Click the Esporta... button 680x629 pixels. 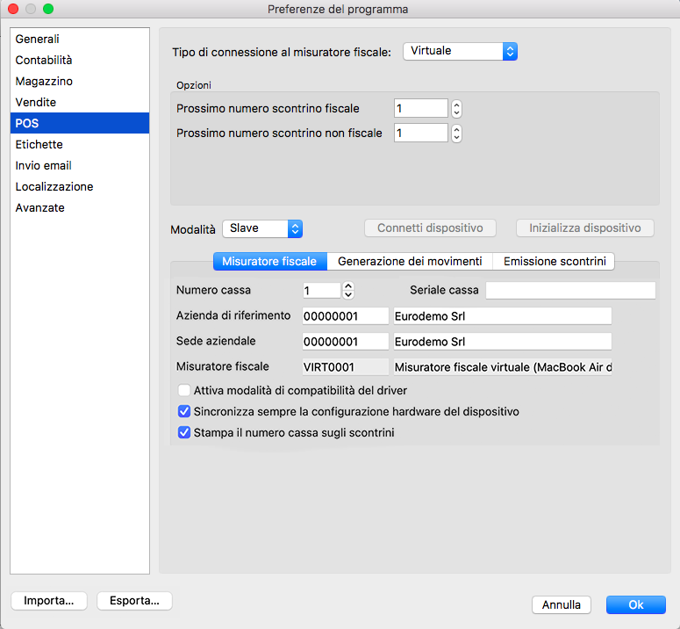pyautogui.click(x=134, y=601)
